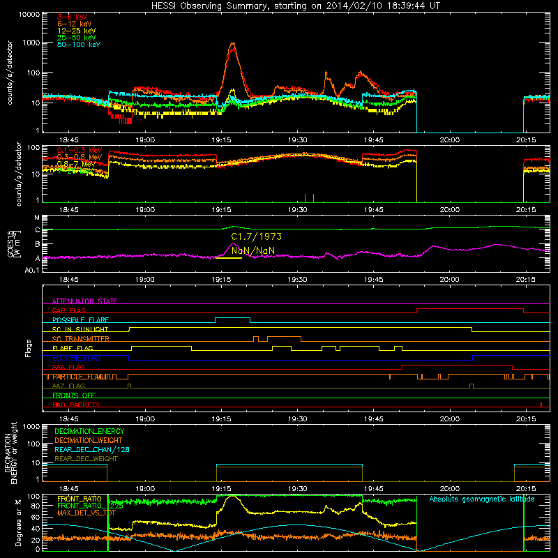Select the AAZ FLAG label
The image size is (558, 558).
click(68, 386)
